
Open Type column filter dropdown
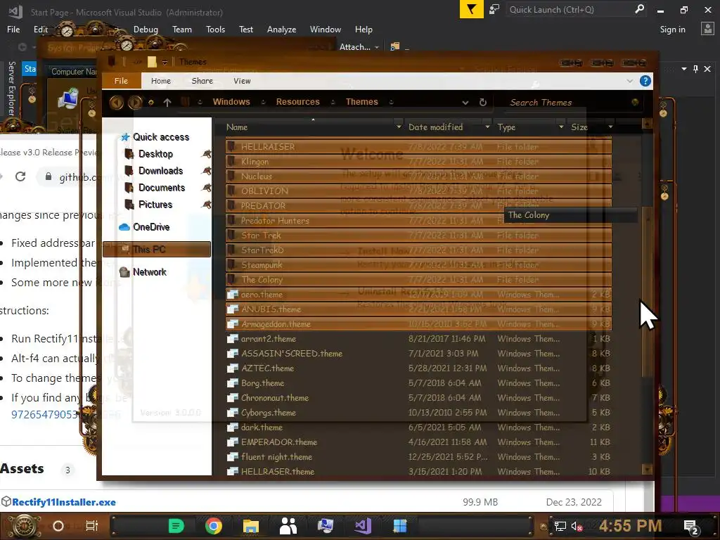point(560,127)
